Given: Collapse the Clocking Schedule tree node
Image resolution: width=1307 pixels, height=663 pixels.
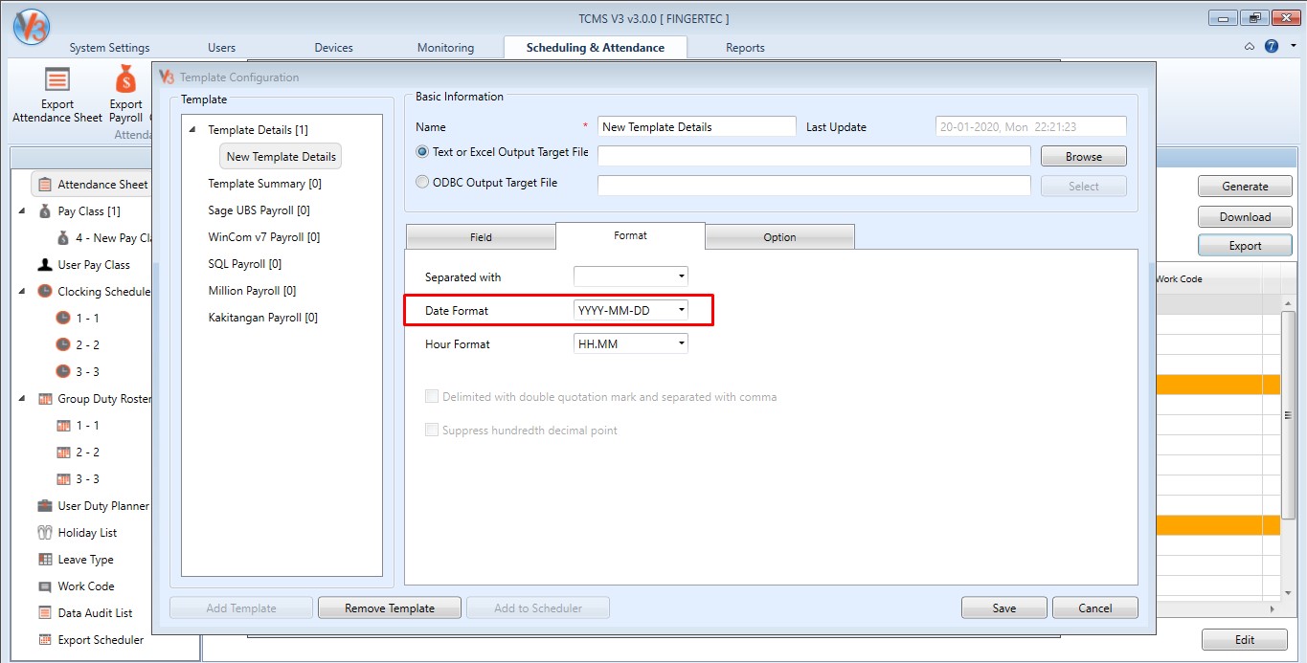Looking at the screenshot, I should pos(22,291).
